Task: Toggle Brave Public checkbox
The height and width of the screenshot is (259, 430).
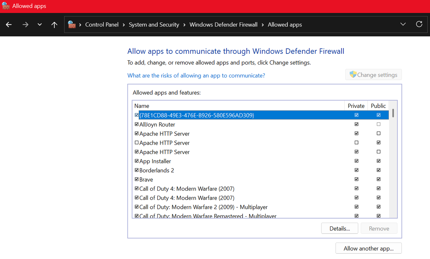Action: [x=379, y=179]
